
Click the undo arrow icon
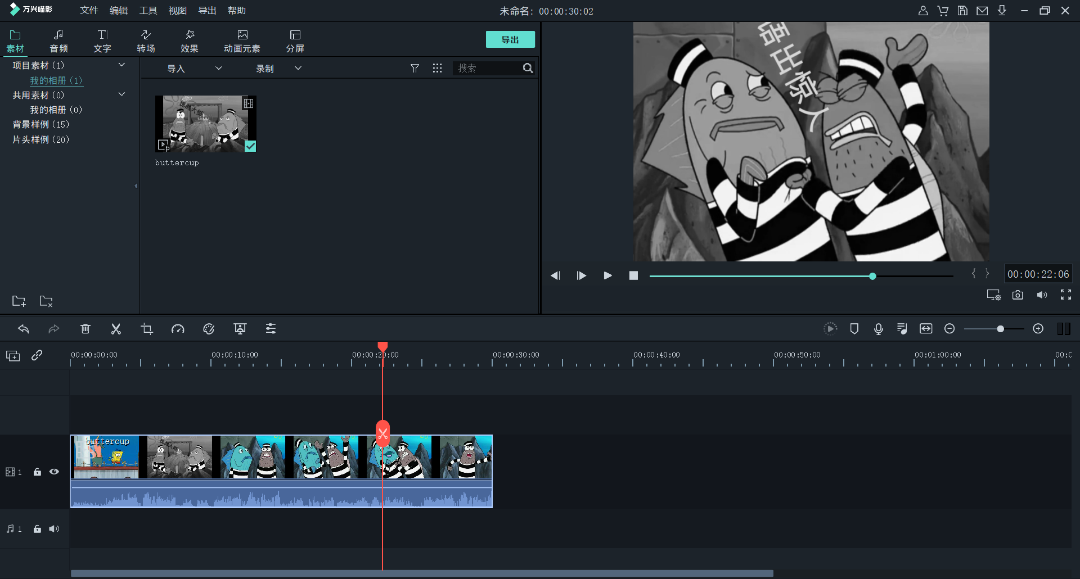[24, 329]
